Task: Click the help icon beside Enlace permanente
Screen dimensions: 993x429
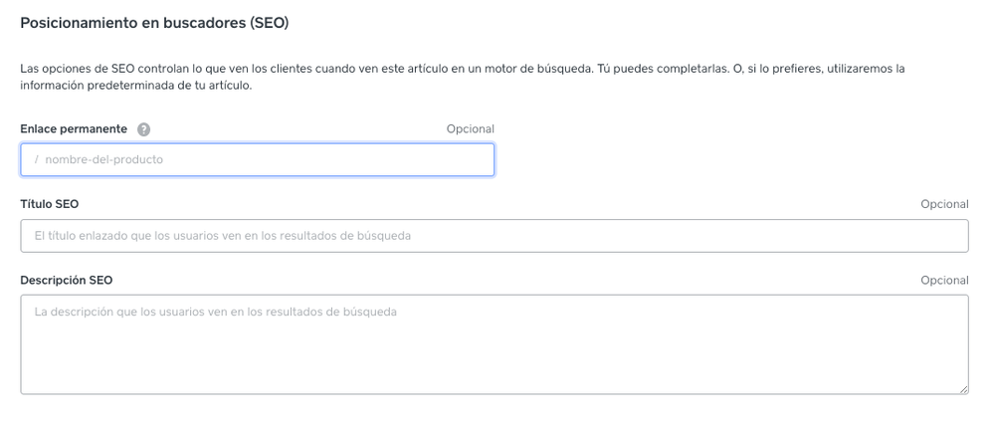Action: pos(144,129)
